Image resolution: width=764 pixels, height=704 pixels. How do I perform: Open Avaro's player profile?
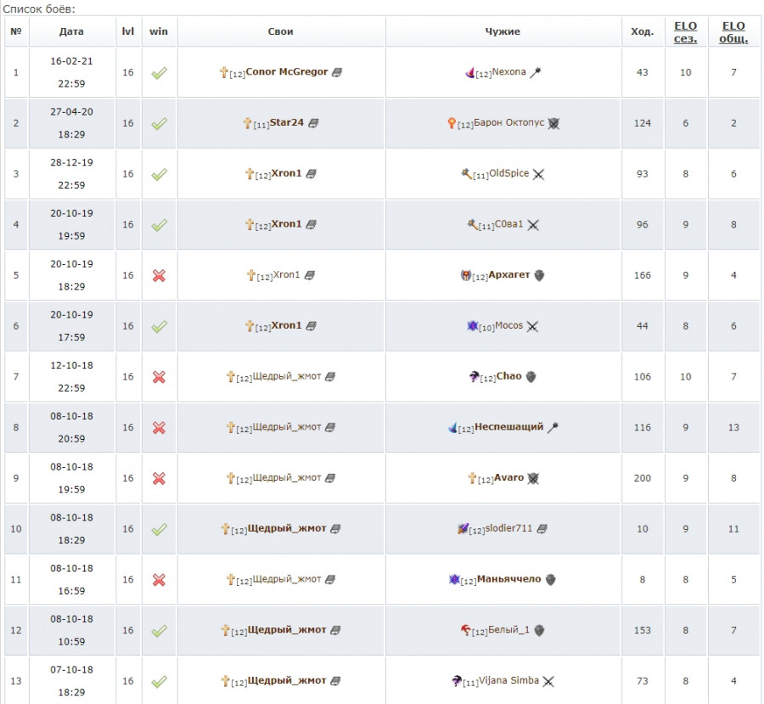508,477
